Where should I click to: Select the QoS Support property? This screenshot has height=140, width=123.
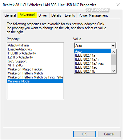35,61
